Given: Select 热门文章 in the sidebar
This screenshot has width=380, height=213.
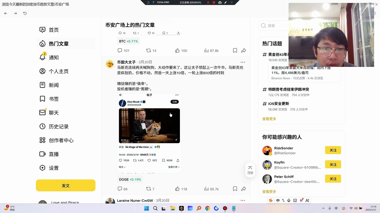Looking at the screenshot, I should click(66, 44).
